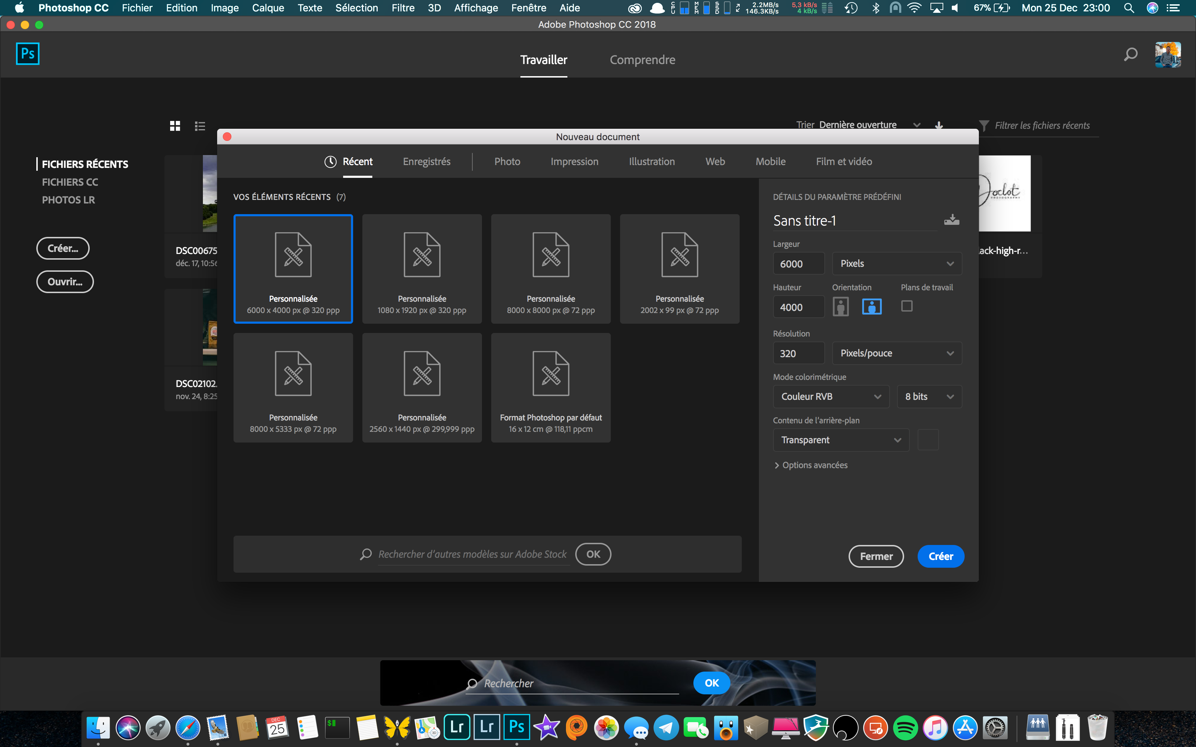This screenshot has width=1196, height=747.
Task: Open Couleur RVB color mode dropdown
Action: pyautogui.click(x=831, y=397)
